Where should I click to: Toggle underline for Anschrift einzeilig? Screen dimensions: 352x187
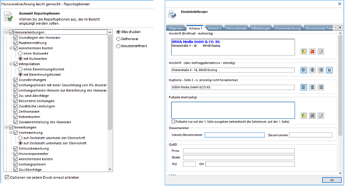[329, 70]
